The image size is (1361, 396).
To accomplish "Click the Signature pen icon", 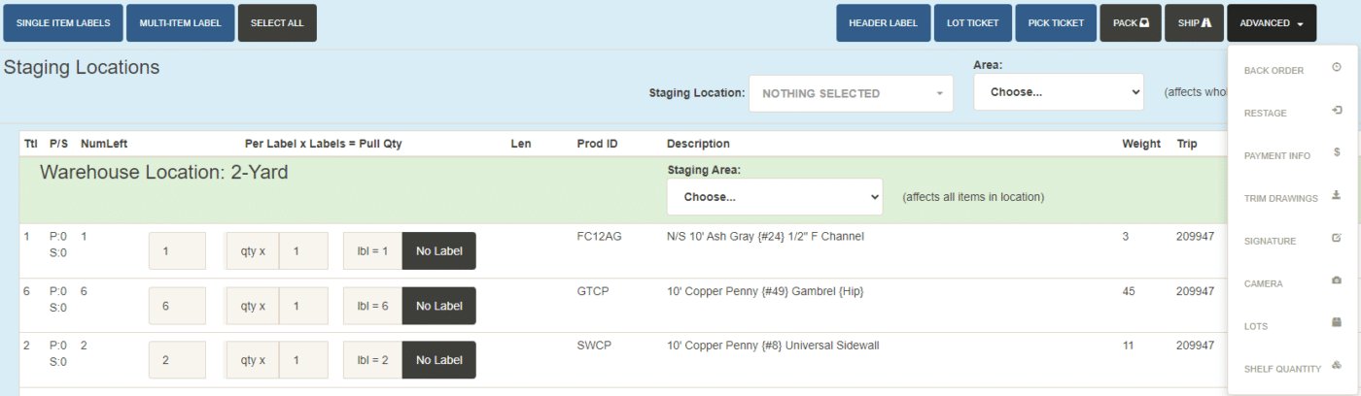I will 1337,239.
